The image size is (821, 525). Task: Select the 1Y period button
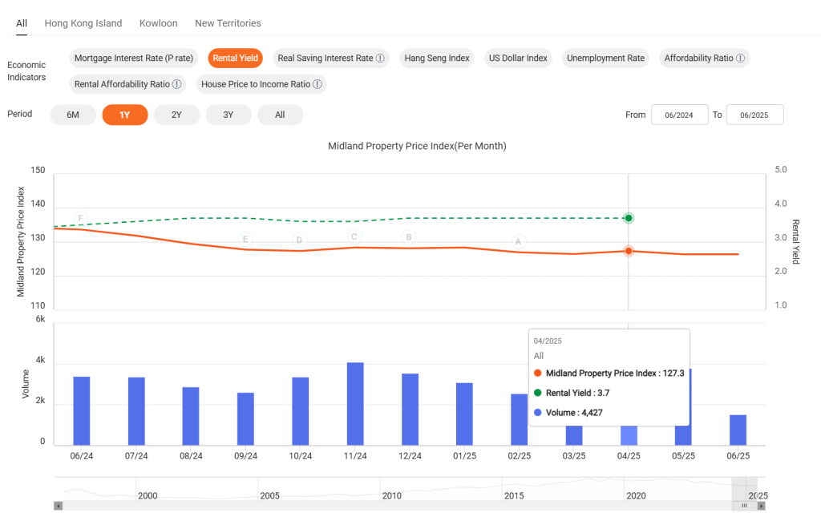point(124,115)
